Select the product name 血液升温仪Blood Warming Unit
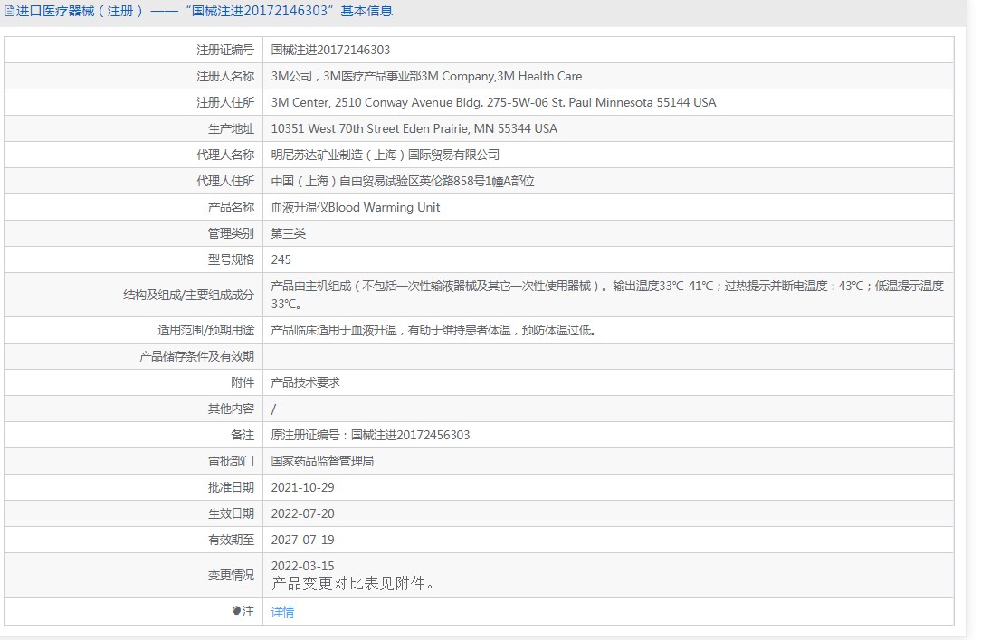 [x=356, y=207]
